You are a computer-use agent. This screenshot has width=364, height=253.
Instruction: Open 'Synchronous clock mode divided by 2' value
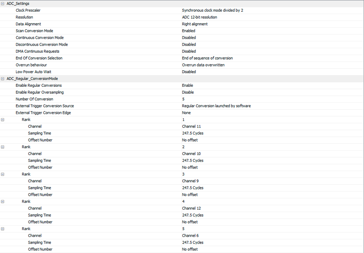pyautogui.click(x=212, y=11)
